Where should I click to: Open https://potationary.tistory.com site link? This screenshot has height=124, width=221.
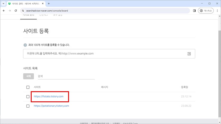click(51, 106)
